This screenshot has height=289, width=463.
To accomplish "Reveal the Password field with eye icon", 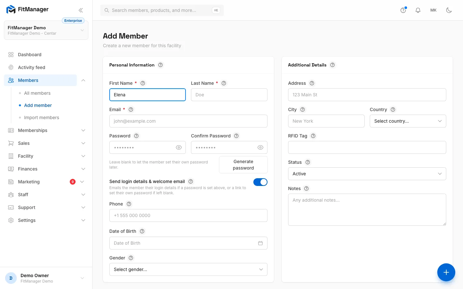I will (x=179, y=147).
